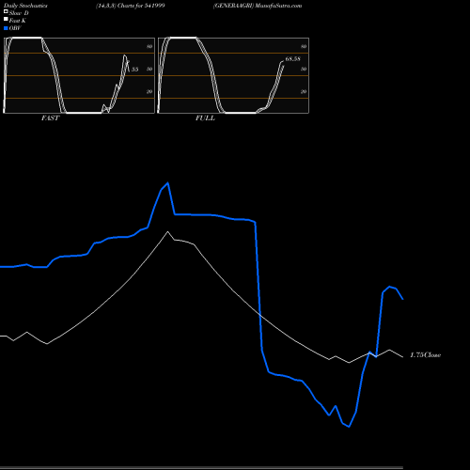Click the 'FULL' chart caption
Screen dimensions: 470x470
[x=205, y=118]
